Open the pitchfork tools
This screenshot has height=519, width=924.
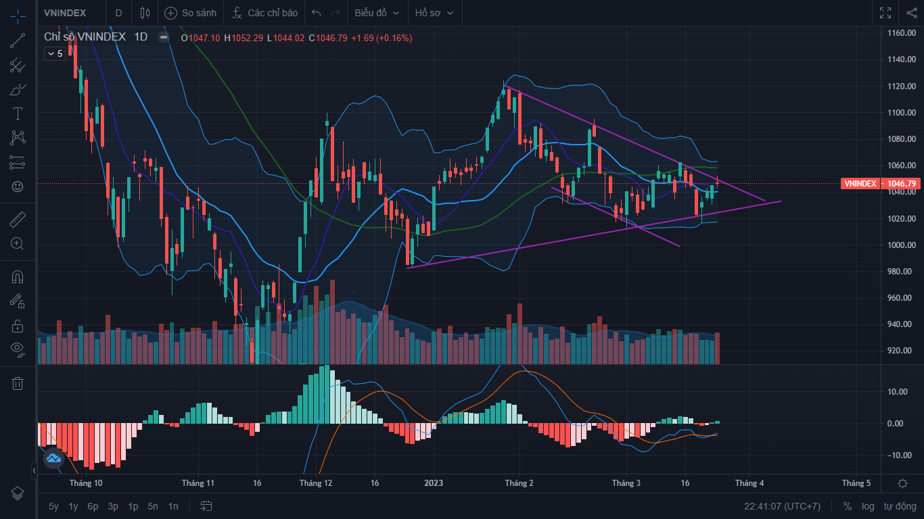pos(18,65)
